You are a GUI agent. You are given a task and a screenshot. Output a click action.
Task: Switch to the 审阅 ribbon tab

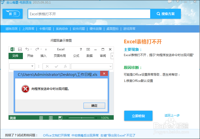tap(103, 56)
